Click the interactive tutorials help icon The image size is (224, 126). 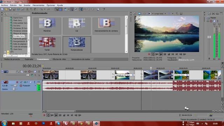(x=98, y=9)
